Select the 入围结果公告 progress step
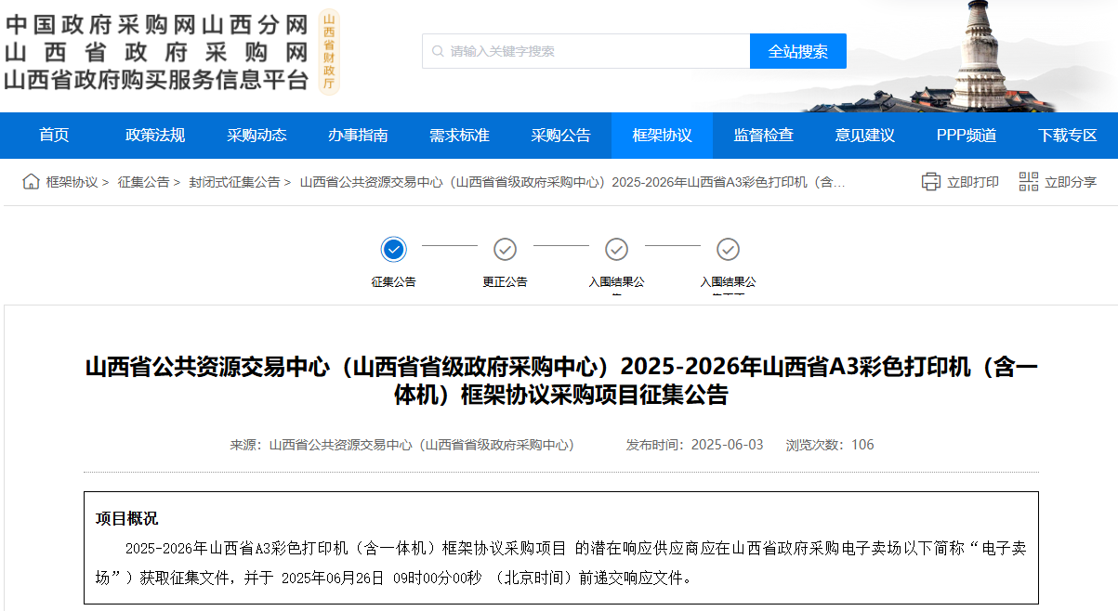 (x=616, y=250)
